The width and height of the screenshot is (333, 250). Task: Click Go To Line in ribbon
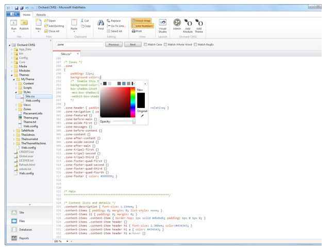pos(116,26)
